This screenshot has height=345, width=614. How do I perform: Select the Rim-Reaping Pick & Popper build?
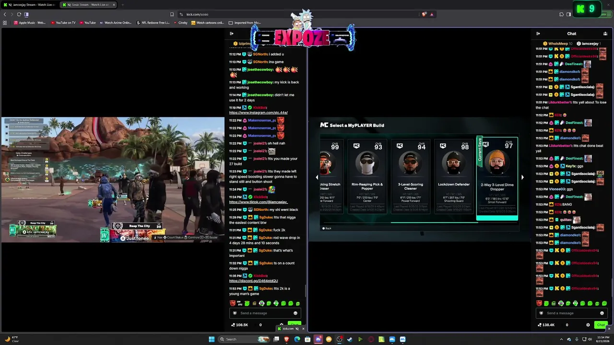coord(367,176)
